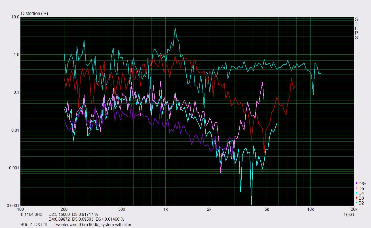Click the D2 curve peak near 1.16kHz
The height and width of the screenshot is (228, 371).
point(175,28)
